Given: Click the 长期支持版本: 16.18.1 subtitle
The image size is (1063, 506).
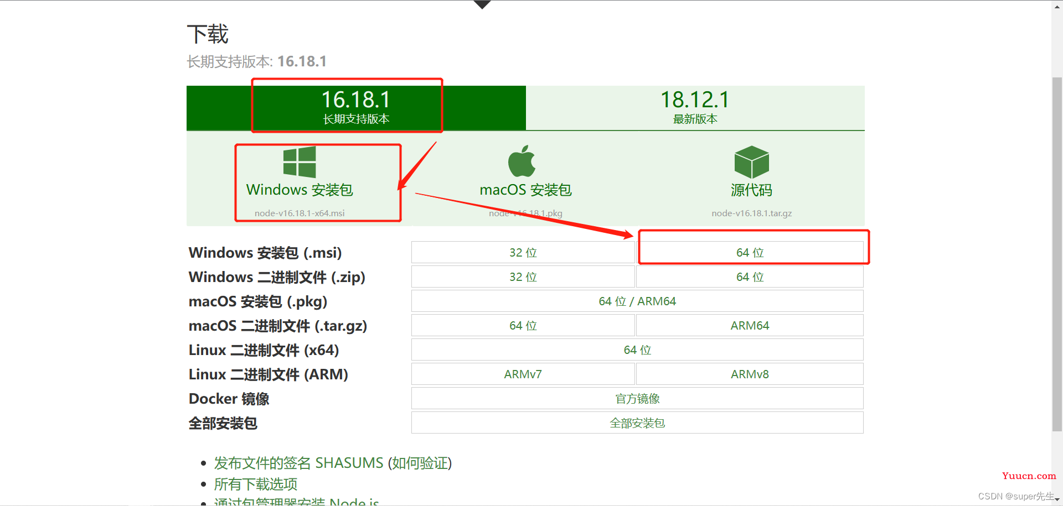Looking at the screenshot, I should pos(257,61).
